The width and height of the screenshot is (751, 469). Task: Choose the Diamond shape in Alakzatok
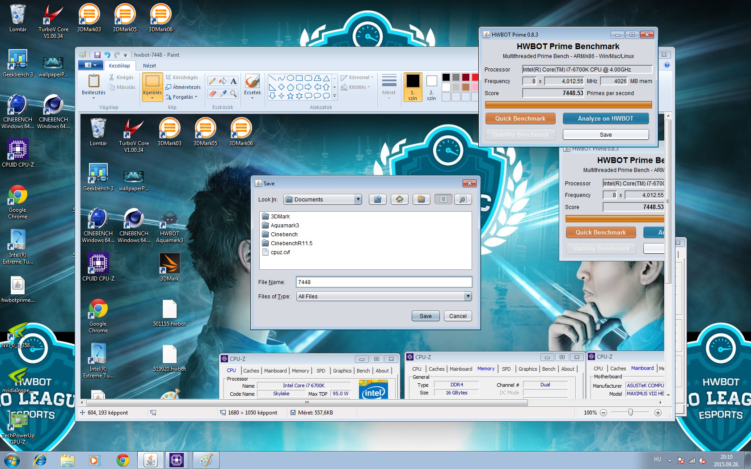281,87
